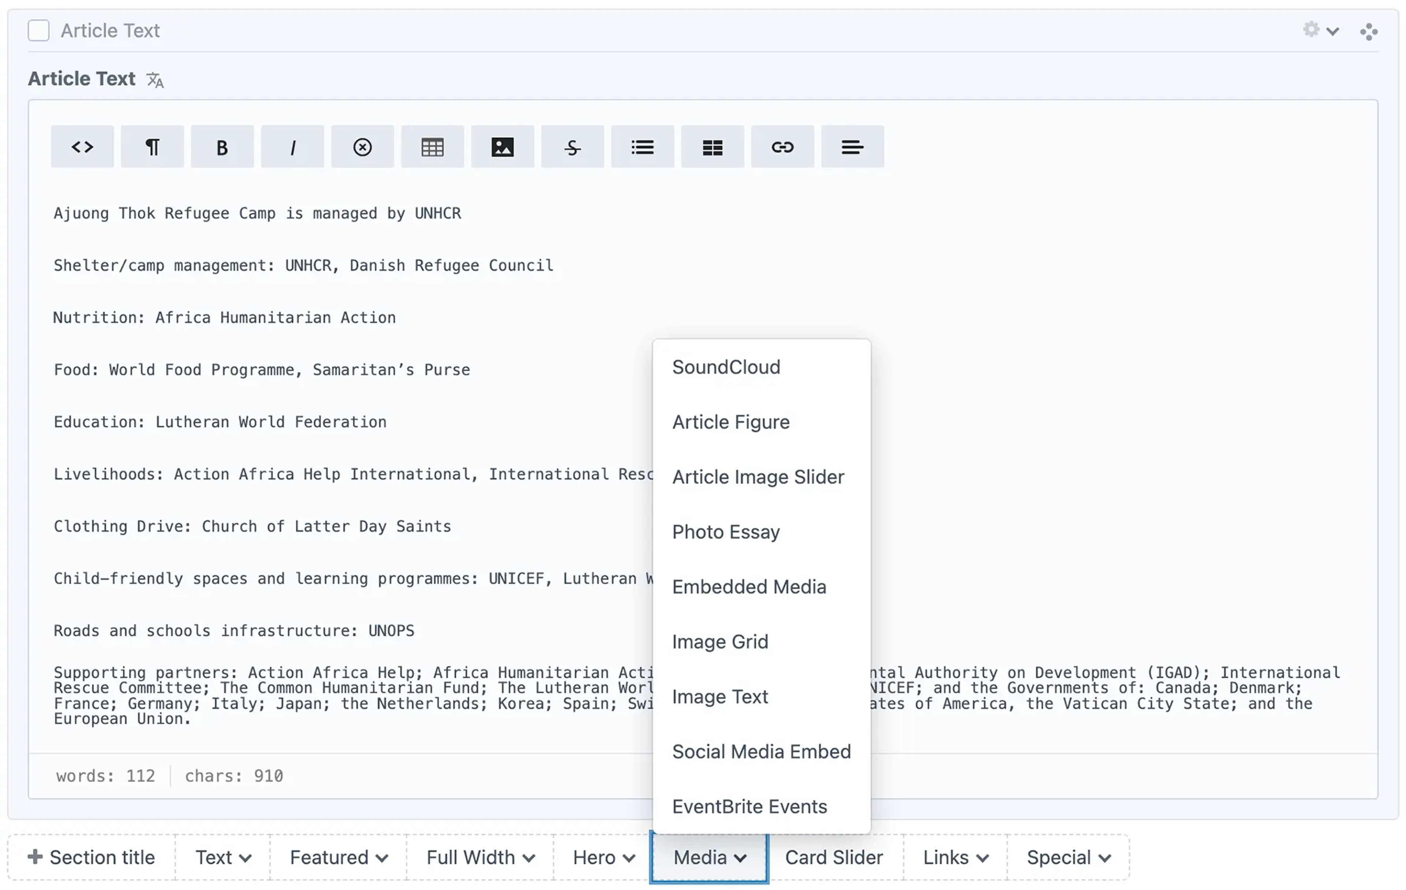Screen dimensions: 1406x890
Task: Insert a bulleted list
Action: [x=643, y=147]
